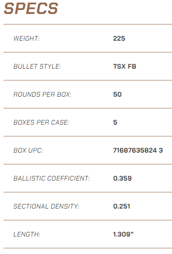Viewport: 172px width, 254px height.
Task: Click the weight value 225
Action: click(119, 38)
